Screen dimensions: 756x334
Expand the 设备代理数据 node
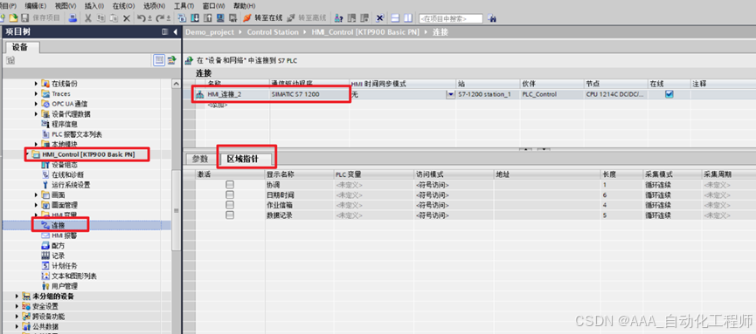(x=36, y=114)
